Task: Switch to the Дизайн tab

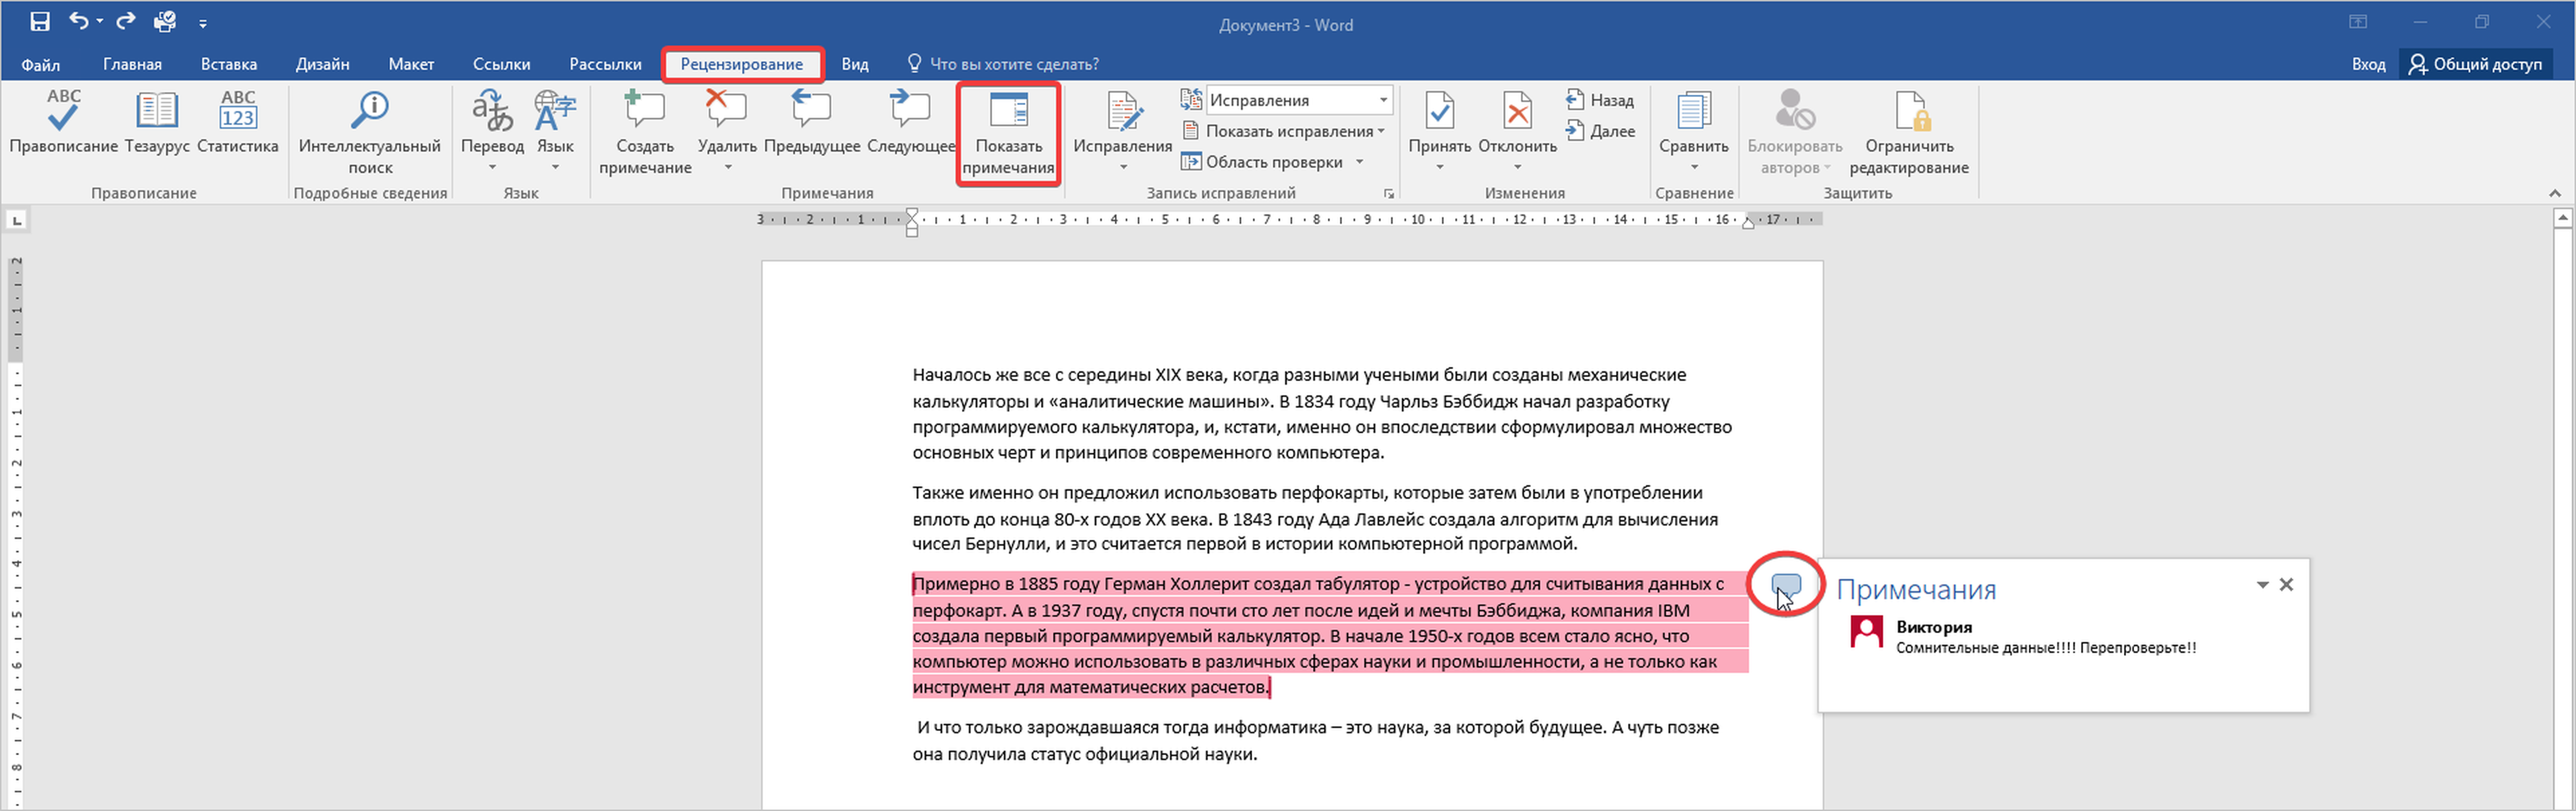Action: point(323,64)
